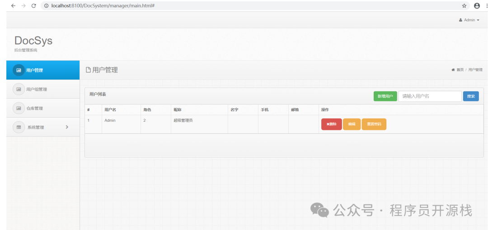Click 编辑 button for Admin row
Viewport: 488px width, 230px height.
tap(352, 124)
